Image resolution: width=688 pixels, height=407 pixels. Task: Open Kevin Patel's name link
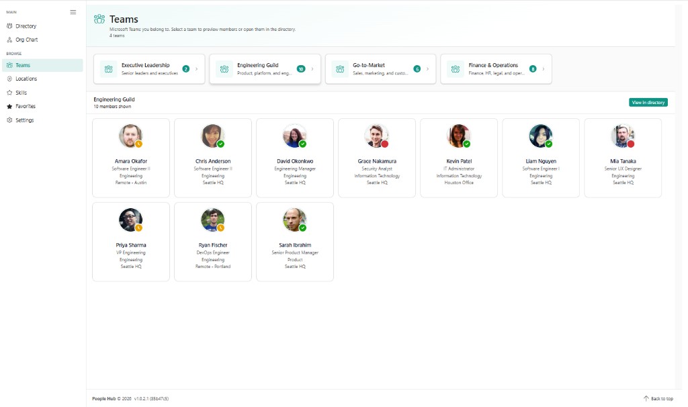tap(459, 161)
